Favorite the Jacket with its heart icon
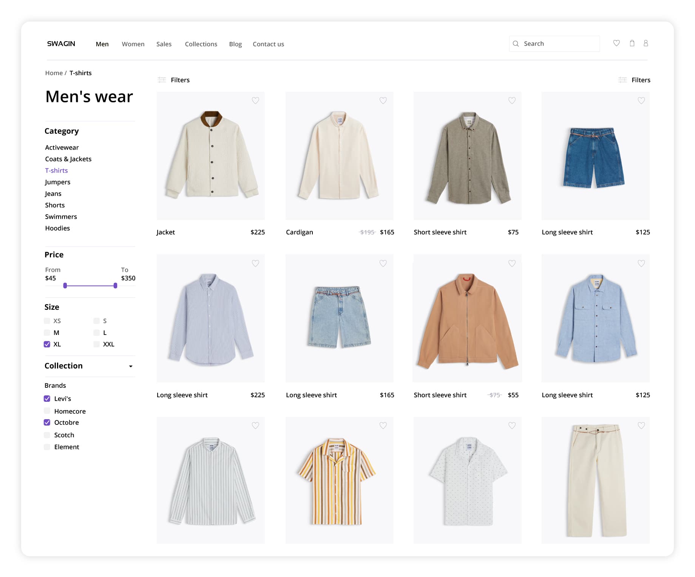Screen dimensions: 695x577 point(255,100)
